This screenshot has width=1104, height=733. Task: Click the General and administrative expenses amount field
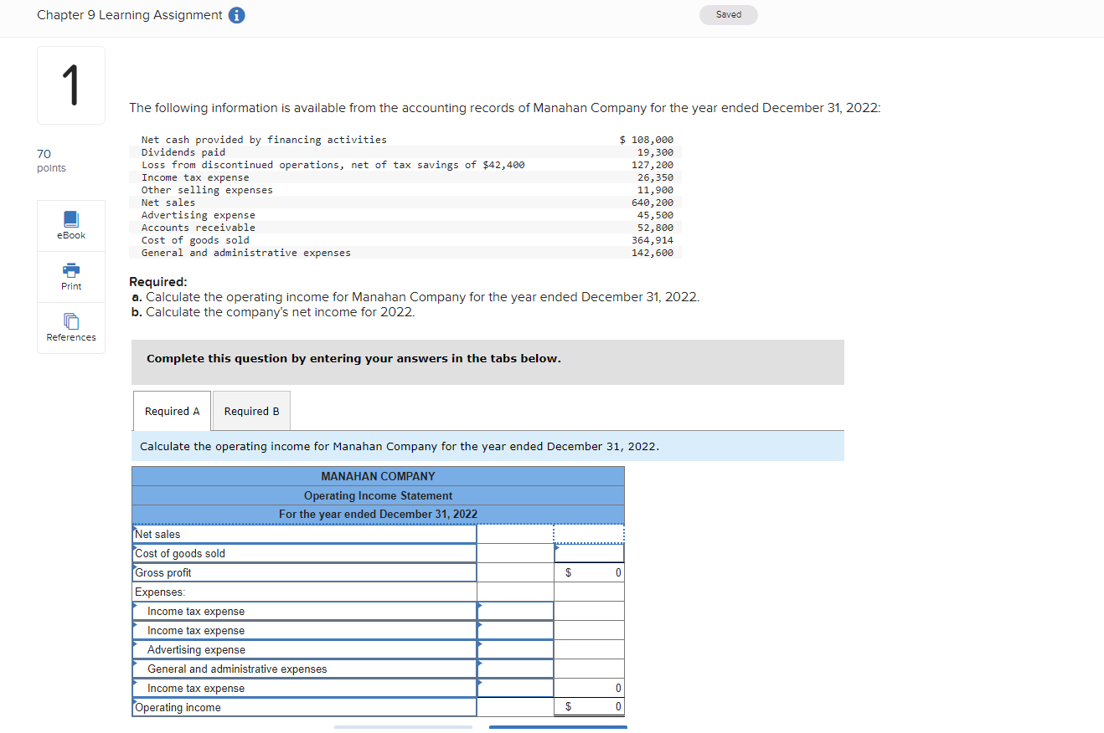click(515, 669)
